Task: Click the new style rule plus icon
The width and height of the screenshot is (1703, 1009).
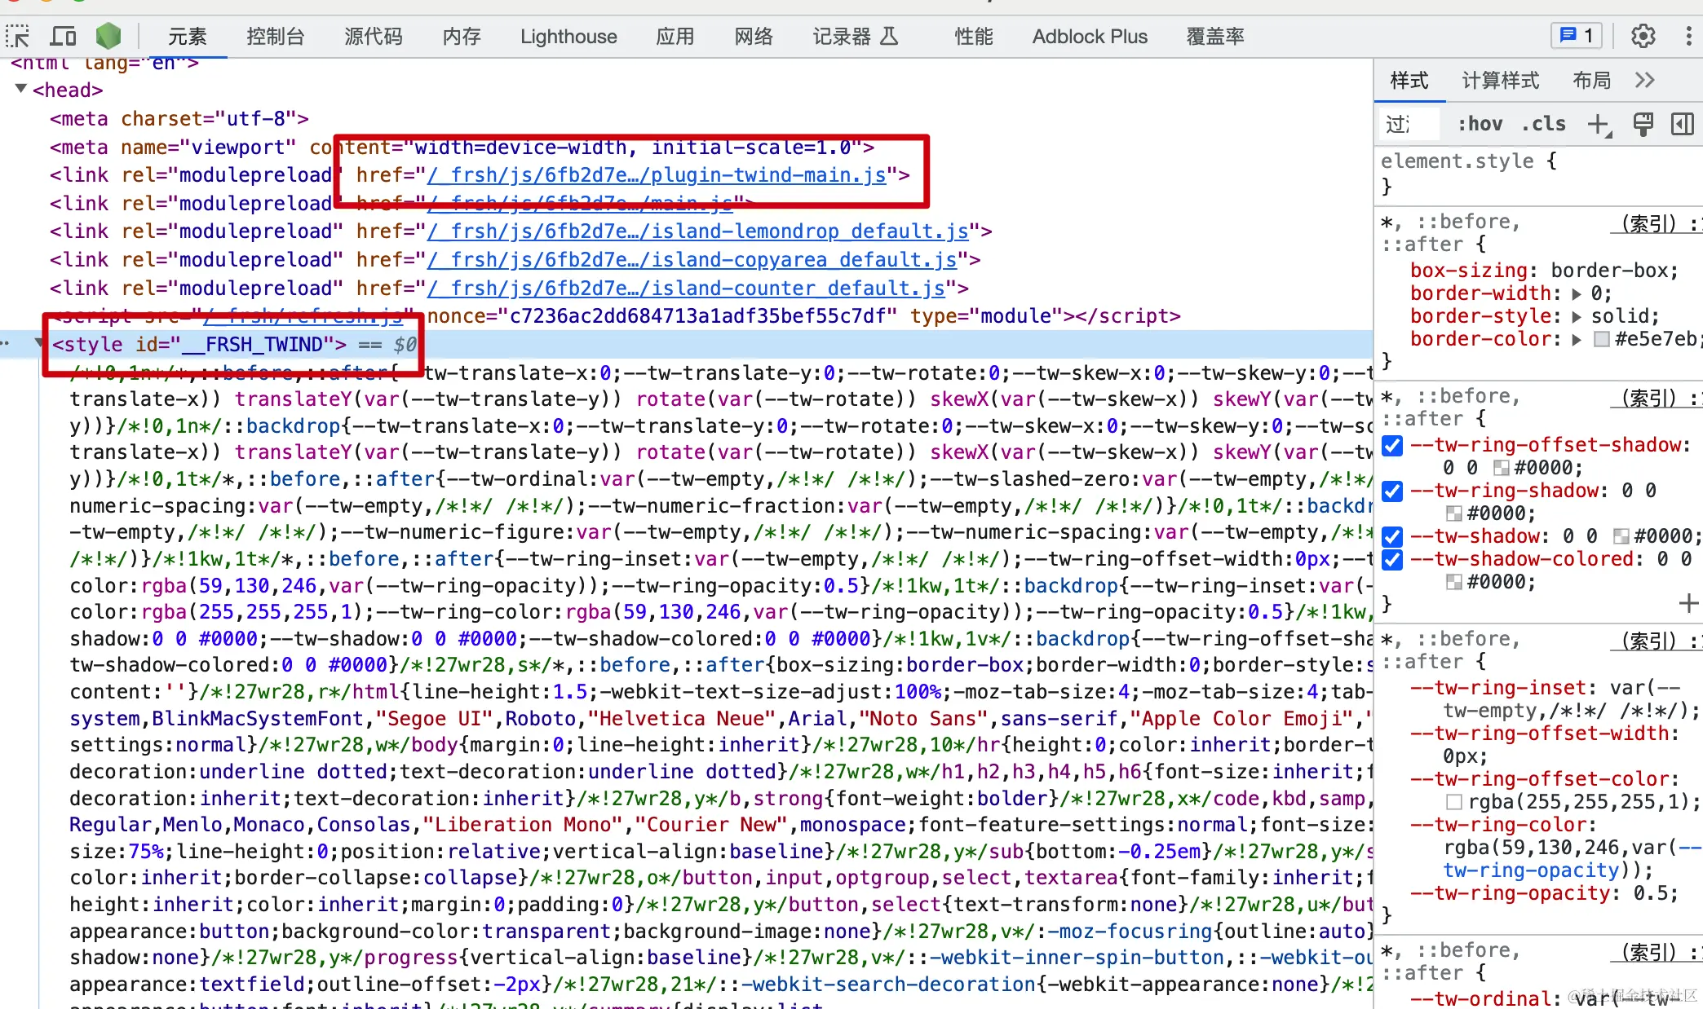Action: click(x=1598, y=124)
